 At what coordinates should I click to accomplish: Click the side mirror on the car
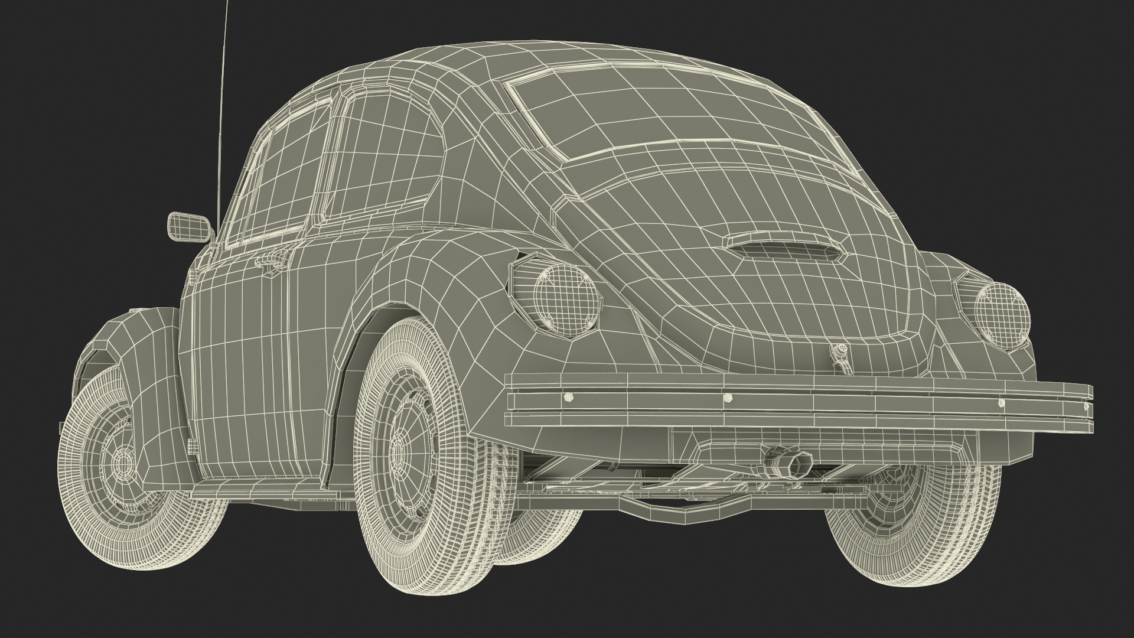[189, 226]
